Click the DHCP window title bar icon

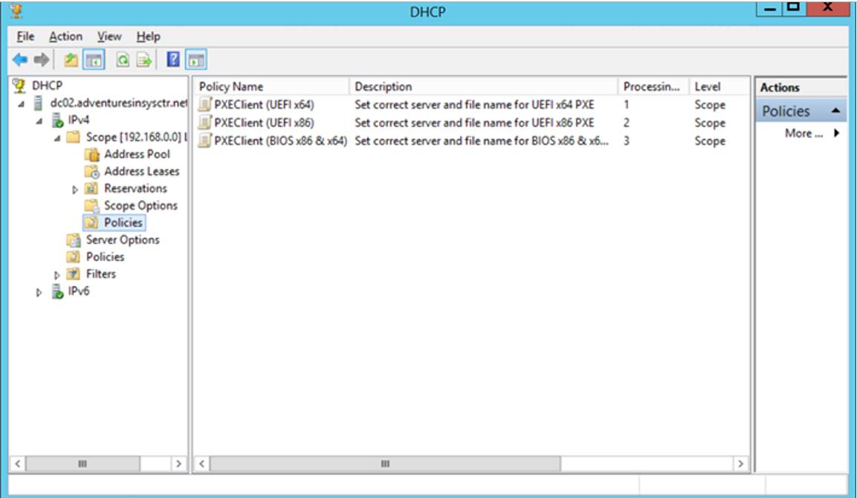point(18,10)
